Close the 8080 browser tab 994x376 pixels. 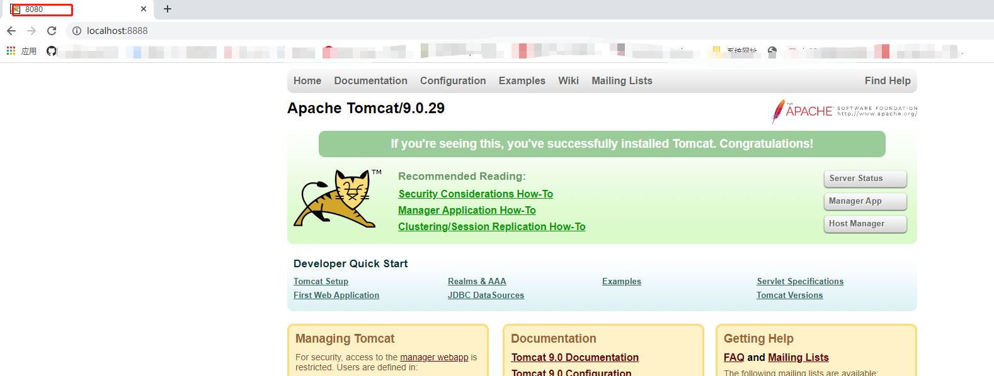[144, 9]
